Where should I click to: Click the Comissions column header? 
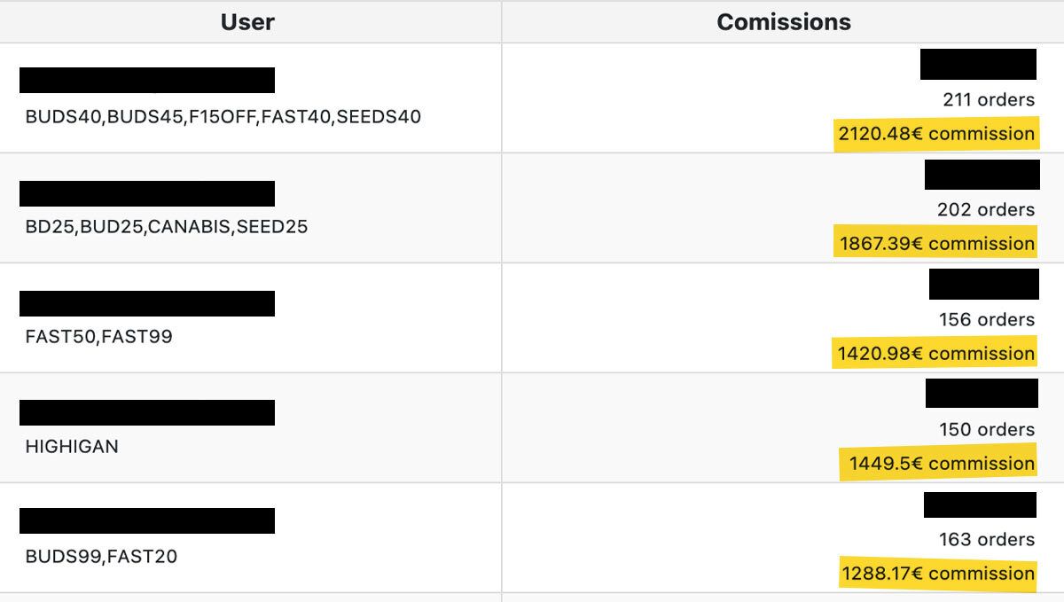click(783, 22)
